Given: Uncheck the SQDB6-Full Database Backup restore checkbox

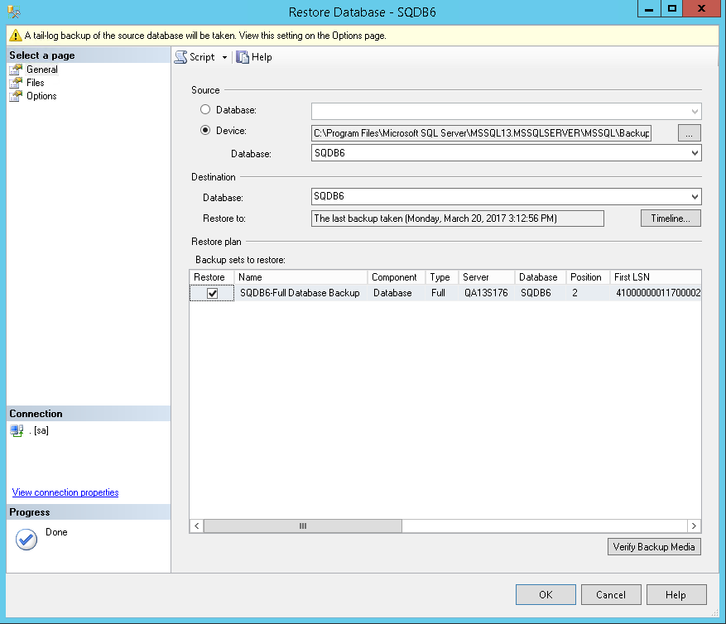Looking at the screenshot, I should (x=211, y=292).
